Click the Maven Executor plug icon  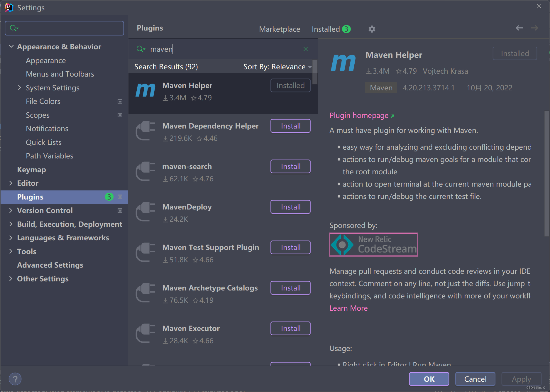click(x=145, y=333)
